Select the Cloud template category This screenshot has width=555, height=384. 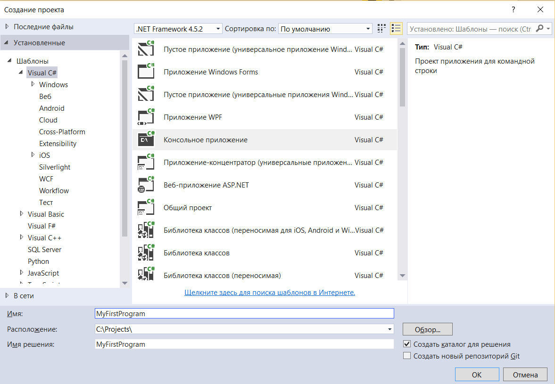(x=48, y=120)
